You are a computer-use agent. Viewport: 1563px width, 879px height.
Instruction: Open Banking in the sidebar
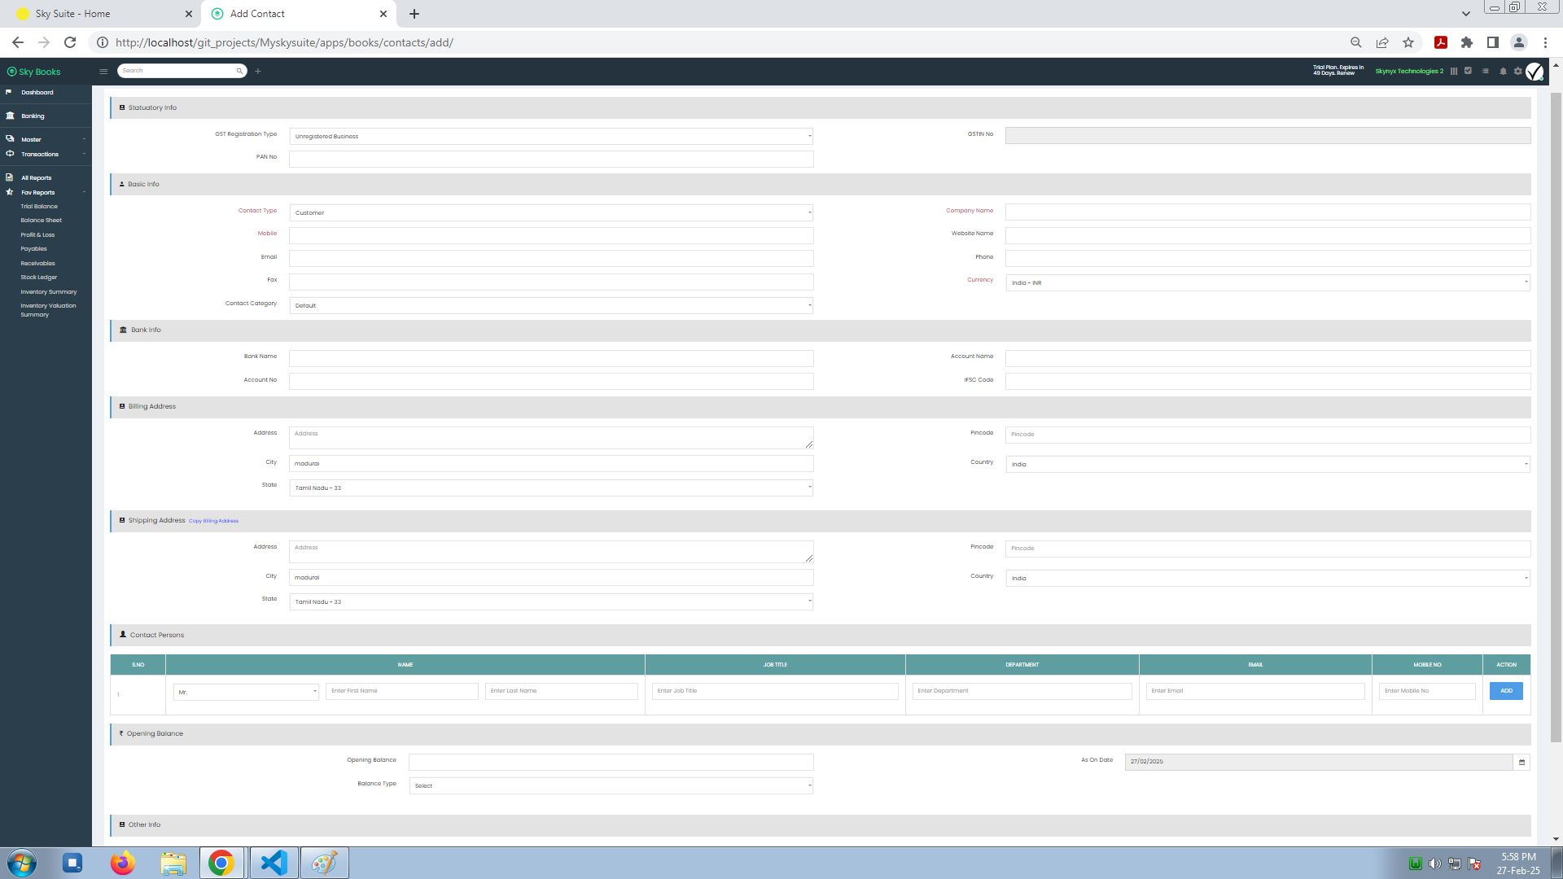click(33, 116)
